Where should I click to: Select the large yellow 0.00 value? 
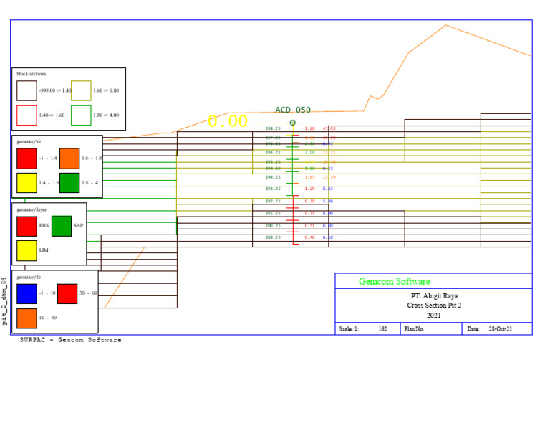click(x=228, y=121)
